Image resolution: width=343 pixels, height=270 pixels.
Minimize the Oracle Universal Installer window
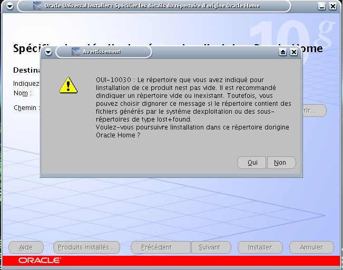[x=321, y=6]
